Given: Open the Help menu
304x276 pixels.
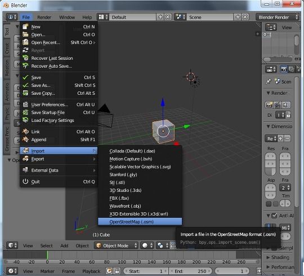Looking at the screenshot, I should coord(87,17).
